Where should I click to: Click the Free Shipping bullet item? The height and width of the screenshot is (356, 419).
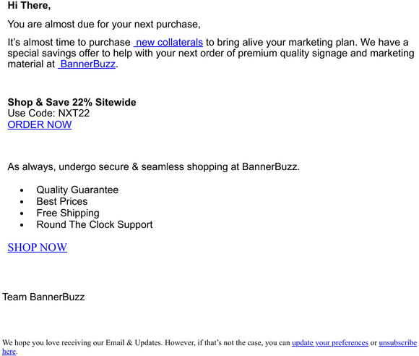click(x=68, y=213)
